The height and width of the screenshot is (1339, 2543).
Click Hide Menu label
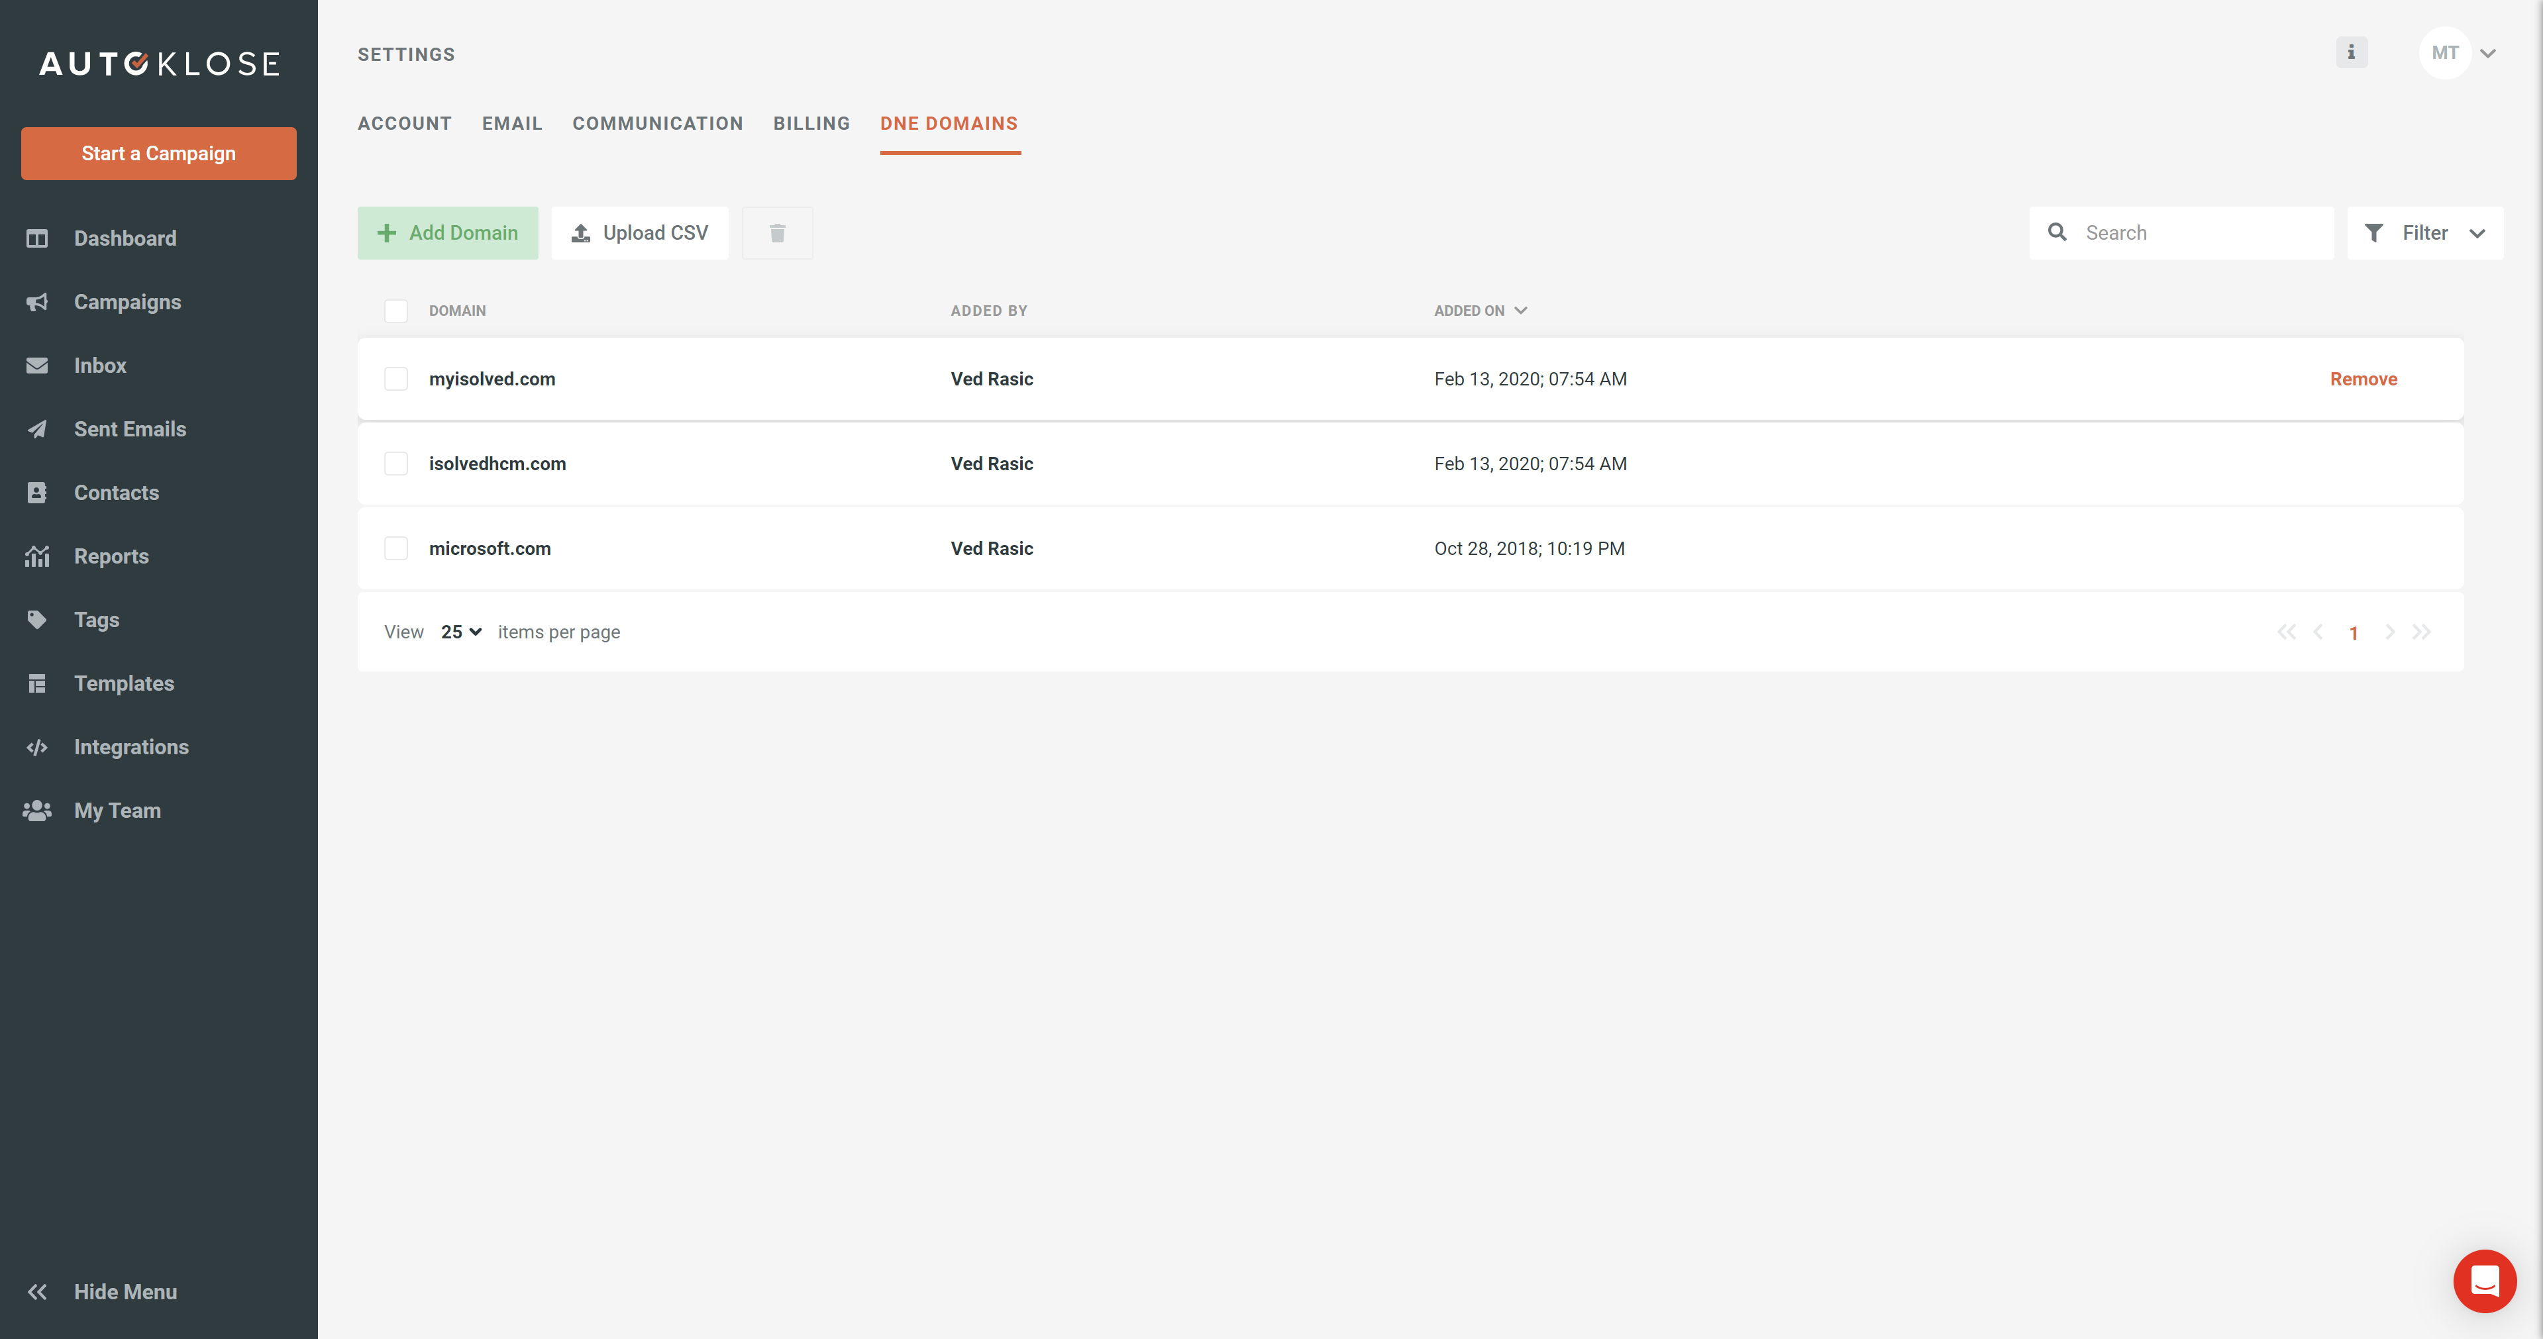point(125,1291)
